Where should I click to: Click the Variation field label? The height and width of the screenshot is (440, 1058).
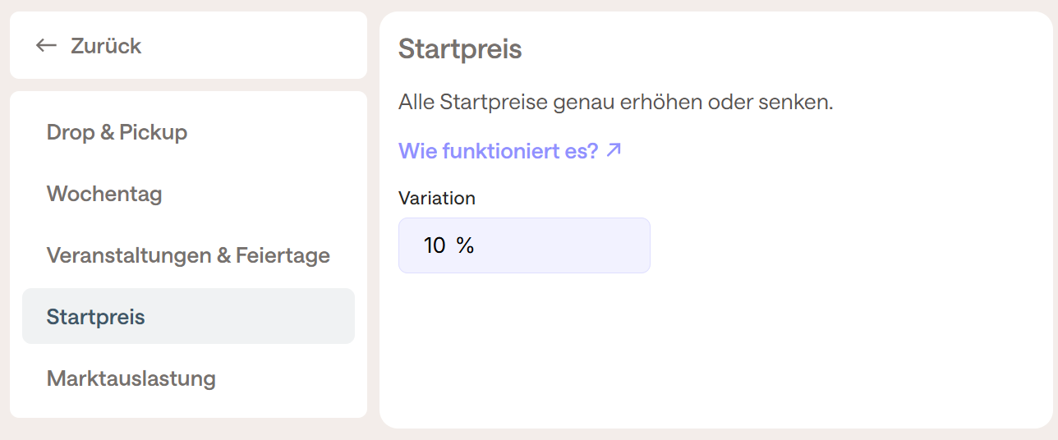[437, 198]
